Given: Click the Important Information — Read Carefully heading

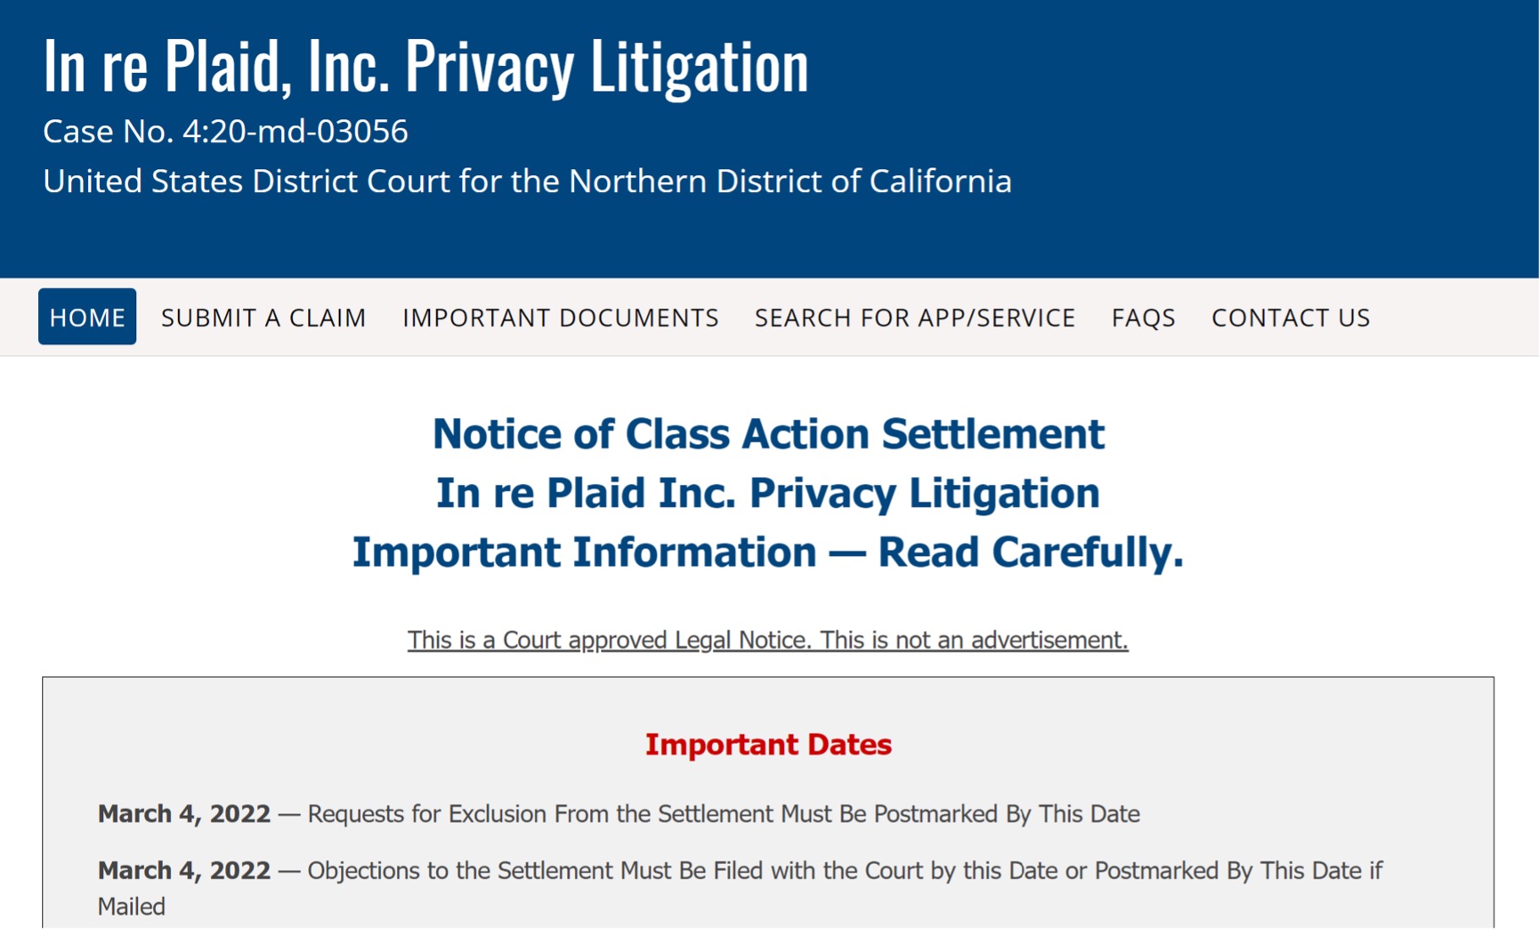Looking at the screenshot, I should coord(769,552).
